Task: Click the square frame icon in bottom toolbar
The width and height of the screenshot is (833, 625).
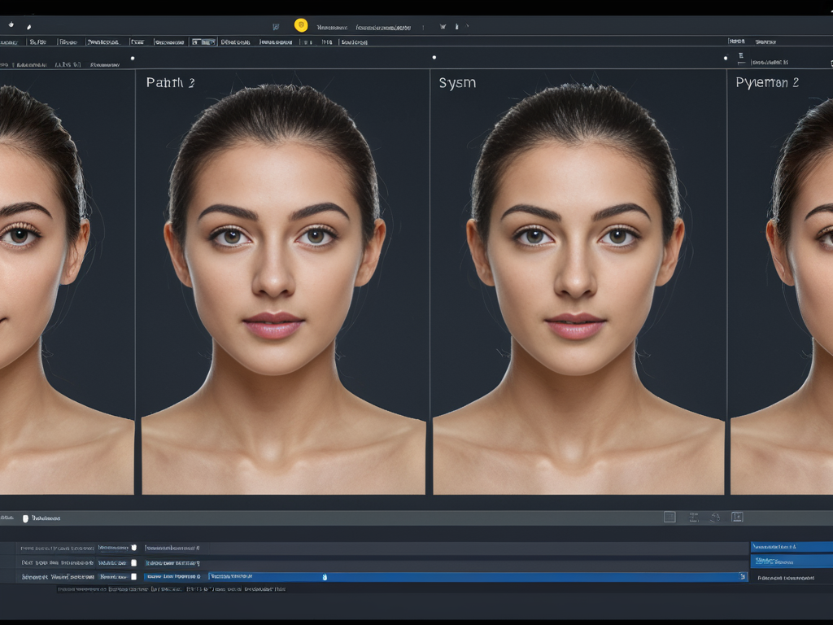Action: [x=669, y=517]
